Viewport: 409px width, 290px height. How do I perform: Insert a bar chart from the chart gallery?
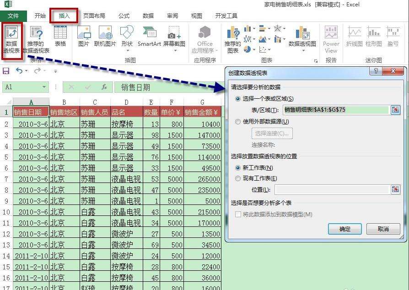(x=264, y=28)
